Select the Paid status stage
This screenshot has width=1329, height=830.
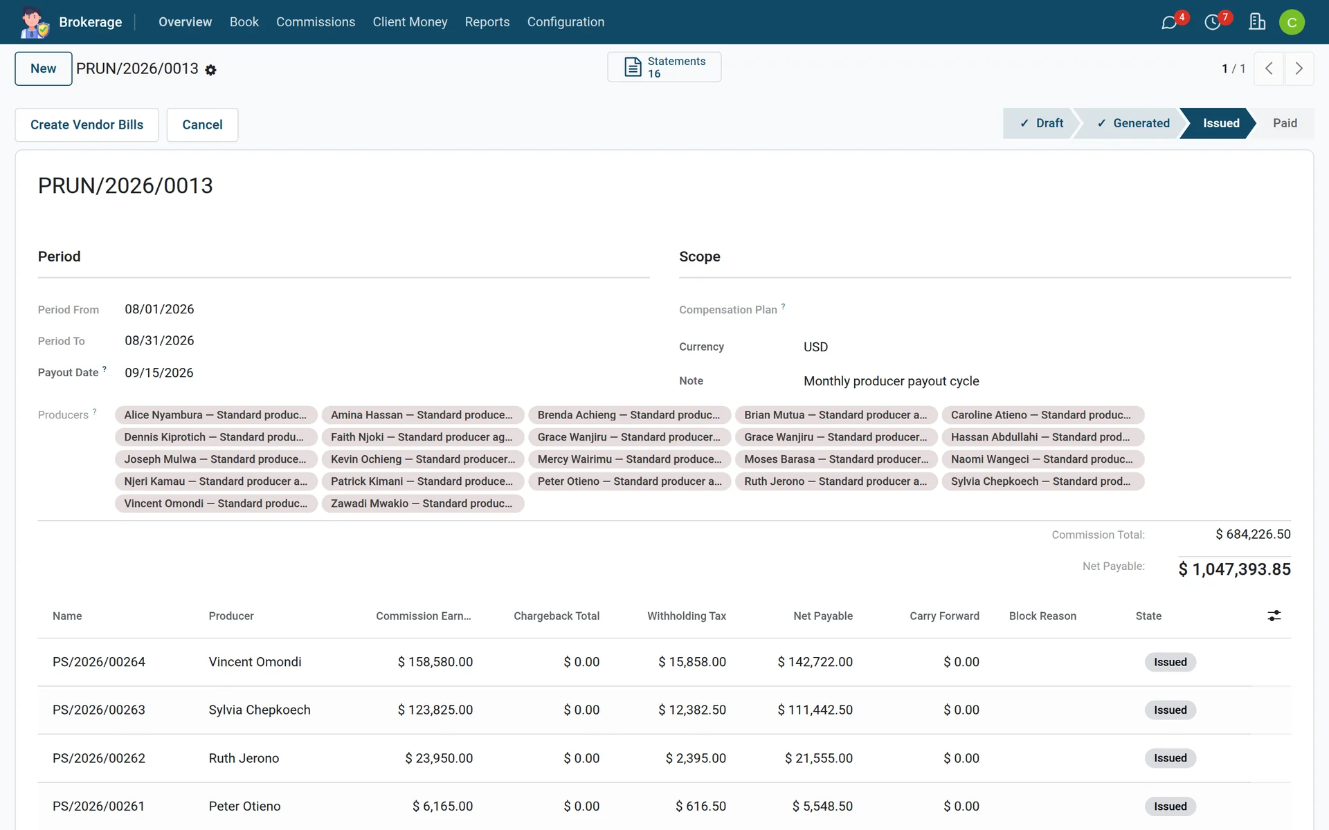(1285, 123)
